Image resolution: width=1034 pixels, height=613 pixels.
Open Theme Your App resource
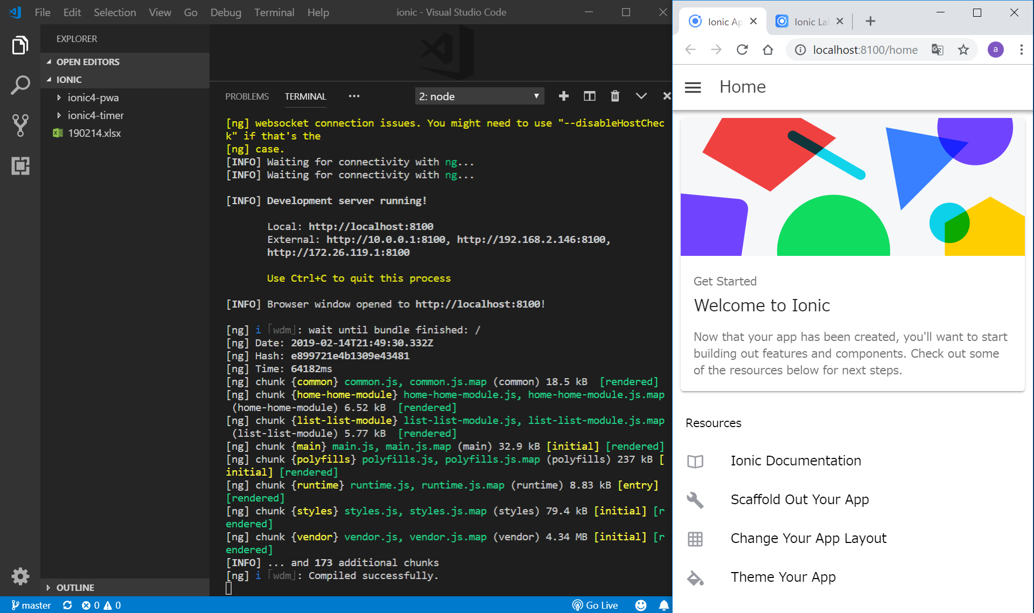[x=853, y=577]
